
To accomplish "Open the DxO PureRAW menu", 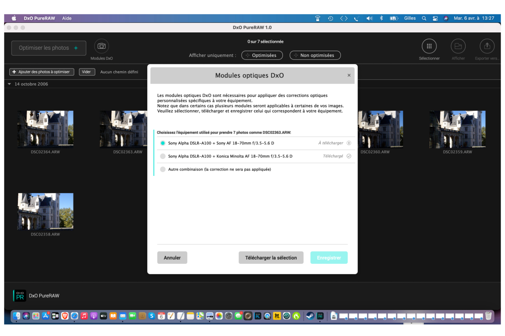I will pyautogui.click(x=39, y=18).
